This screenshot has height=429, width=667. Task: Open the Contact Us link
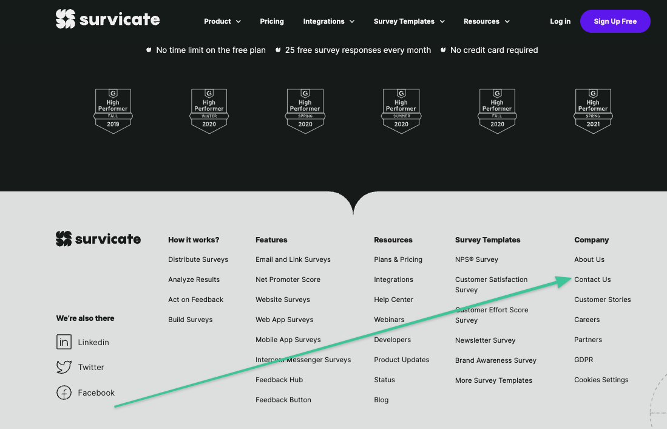[x=592, y=280]
